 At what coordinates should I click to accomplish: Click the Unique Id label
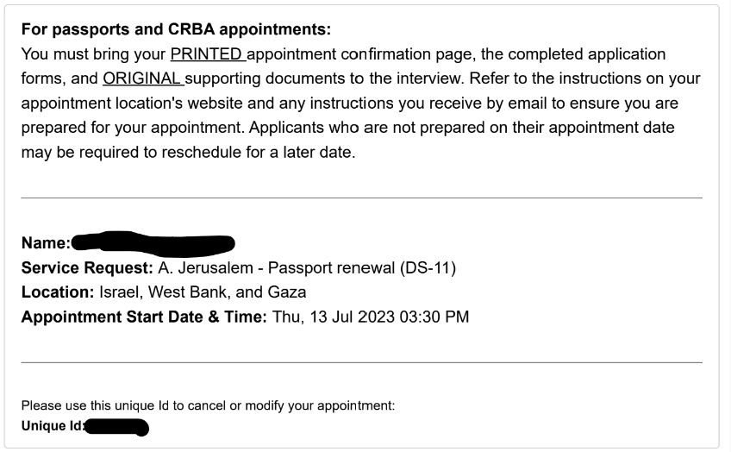click(x=52, y=426)
